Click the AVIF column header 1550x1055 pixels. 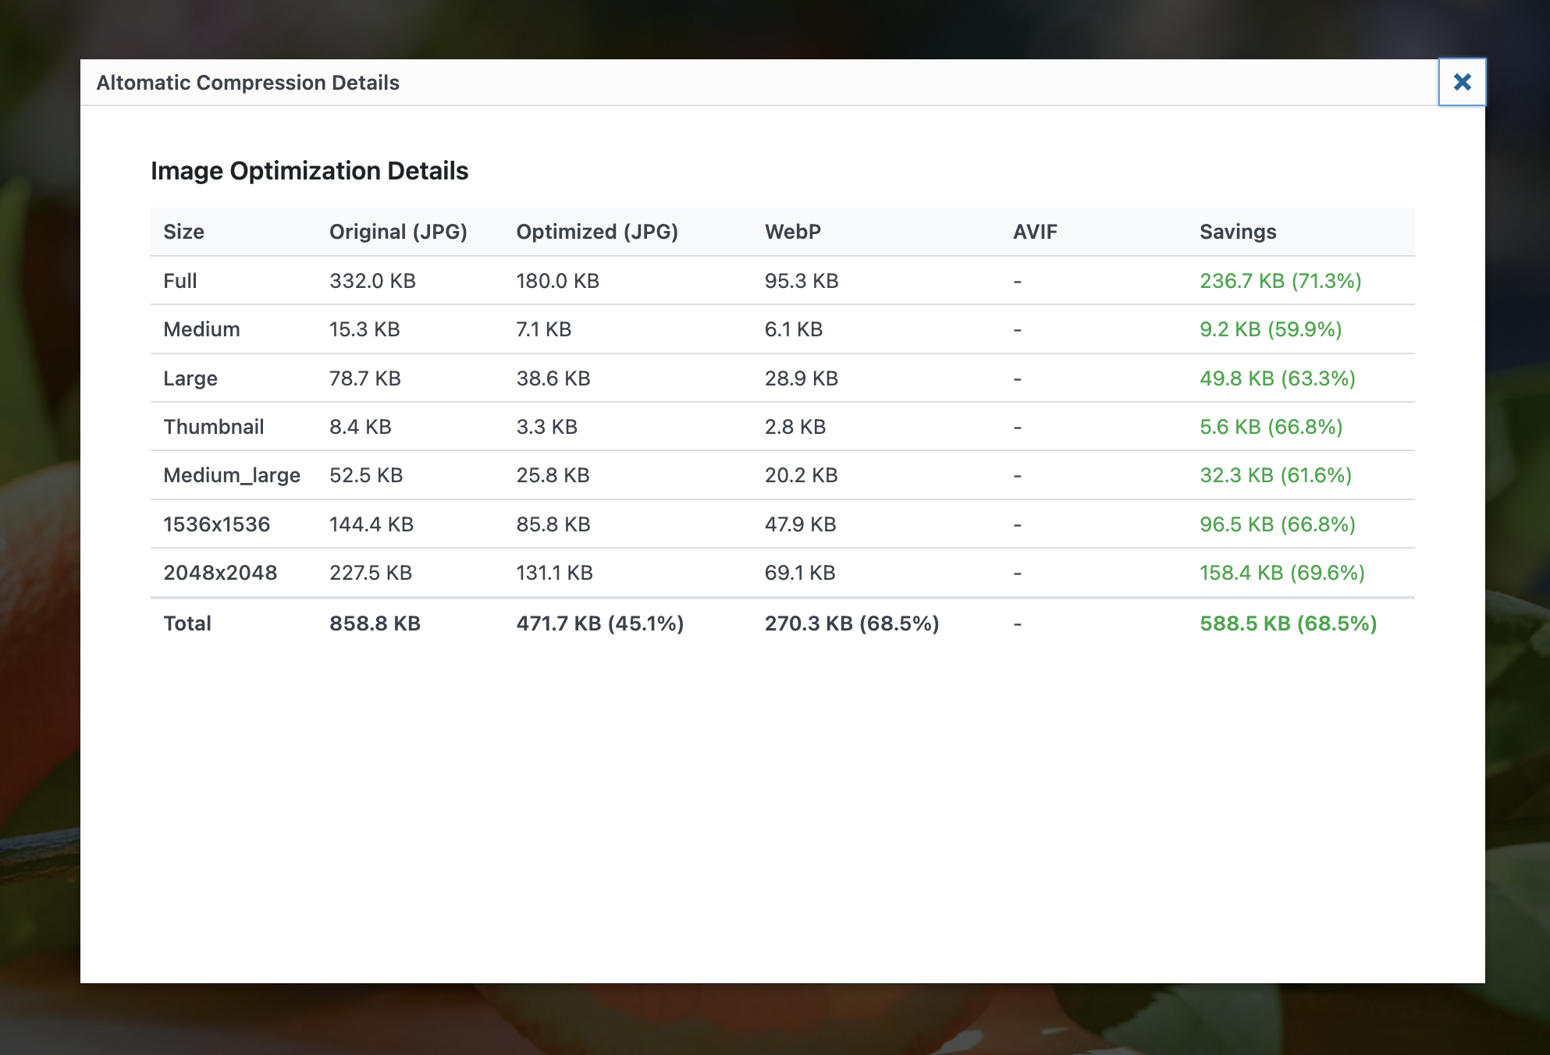pos(1035,232)
